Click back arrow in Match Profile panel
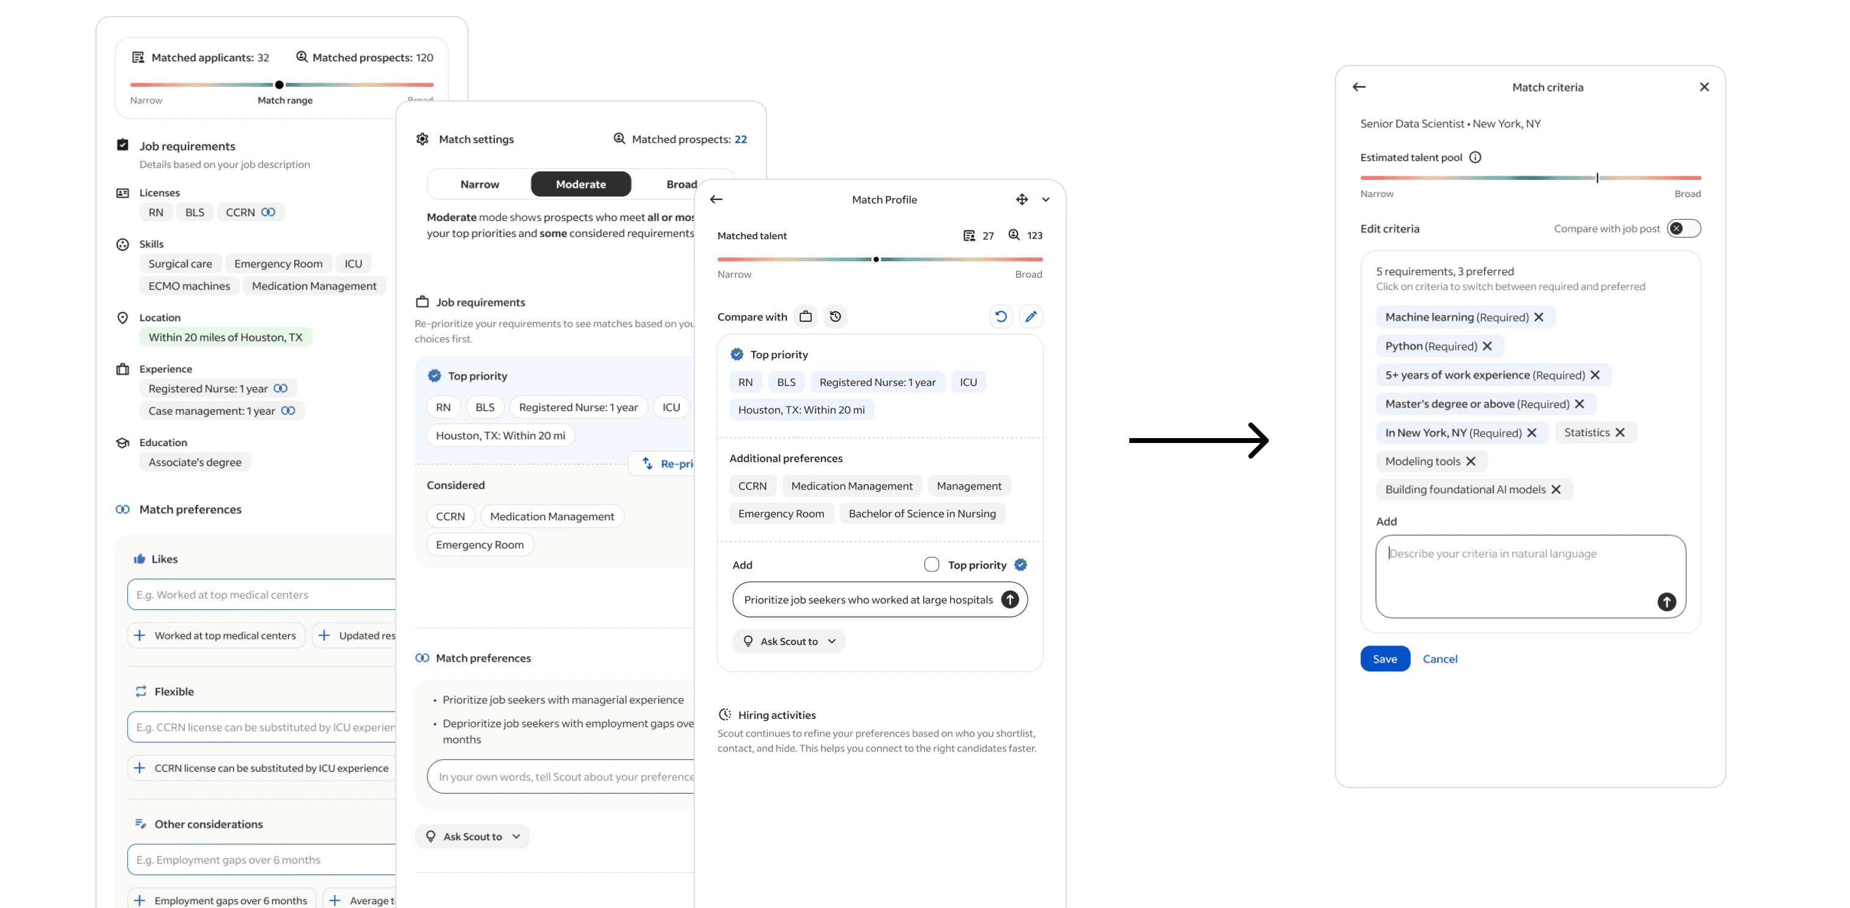 (716, 199)
